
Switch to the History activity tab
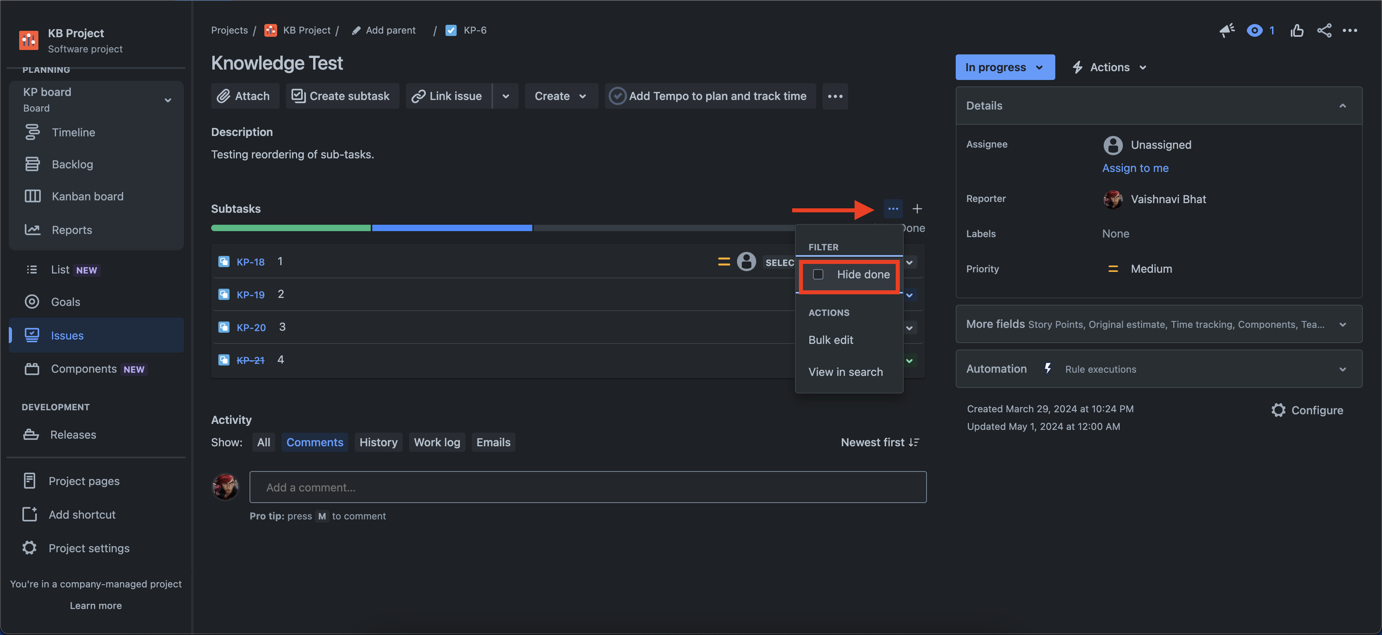378,442
